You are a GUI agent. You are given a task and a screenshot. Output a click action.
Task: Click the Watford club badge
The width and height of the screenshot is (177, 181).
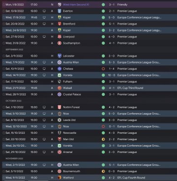click(59, 178)
